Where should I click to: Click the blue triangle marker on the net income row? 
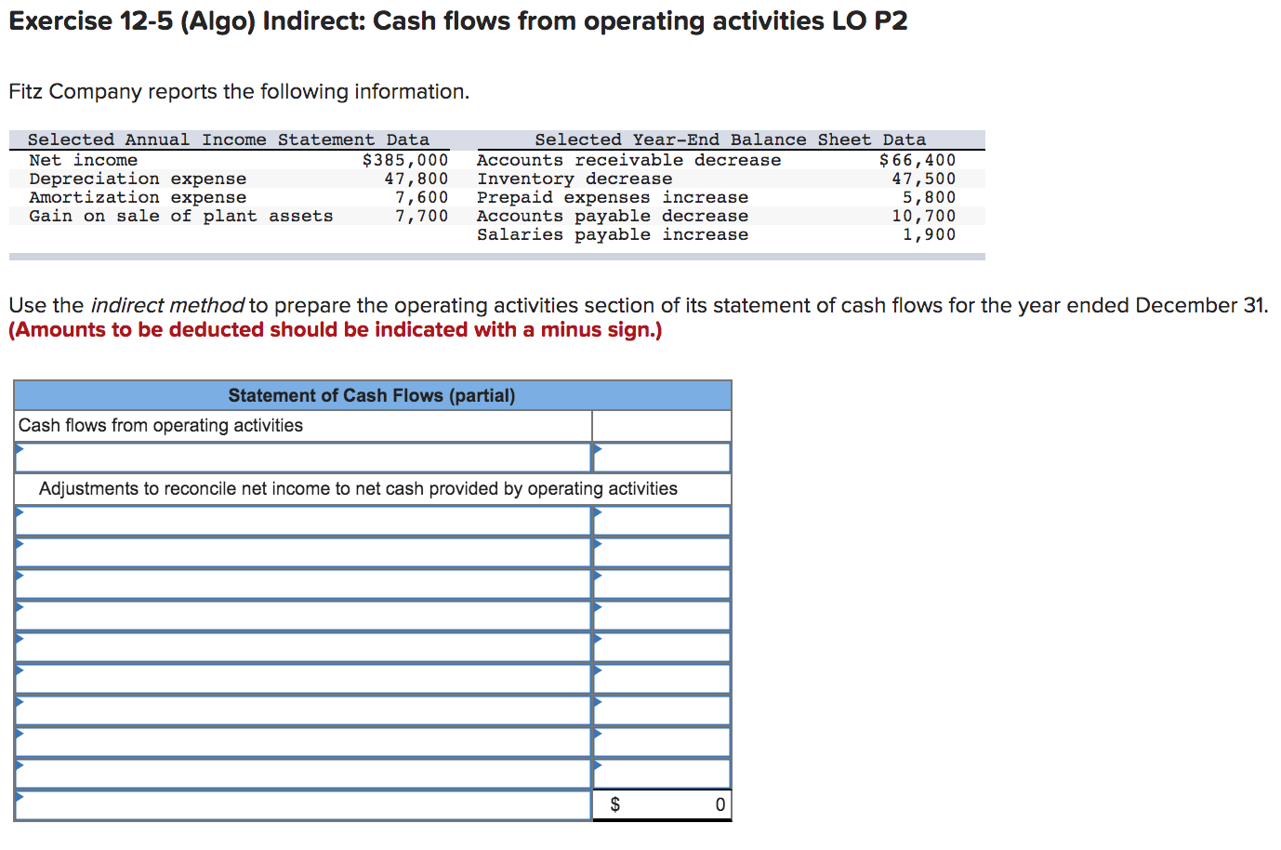click(x=20, y=449)
